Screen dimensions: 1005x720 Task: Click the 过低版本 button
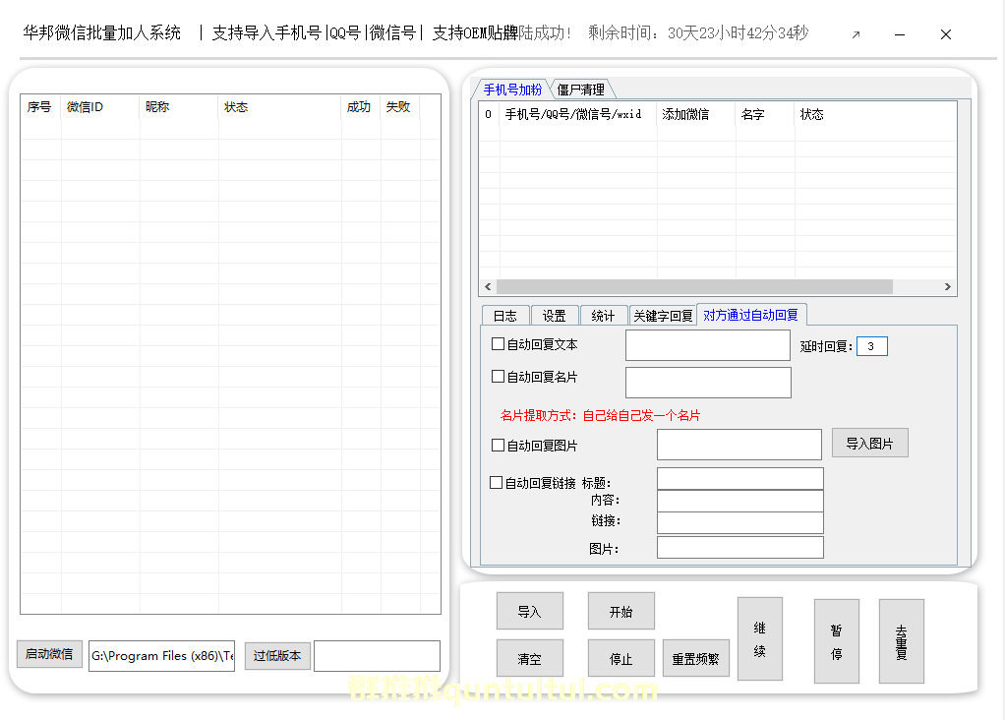click(x=277, y=655)
